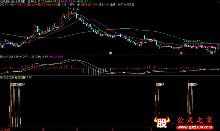The height and width of the screenshot is (131, 220).
Task: Click the gear icon beside the stock title
Action: [29, 1]
